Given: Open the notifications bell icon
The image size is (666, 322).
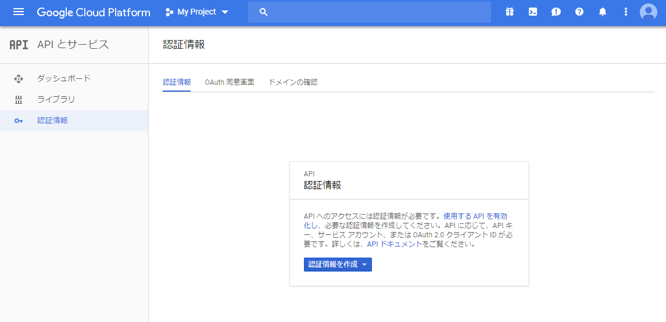Looking at the screenshot, I should click(602, 12).
